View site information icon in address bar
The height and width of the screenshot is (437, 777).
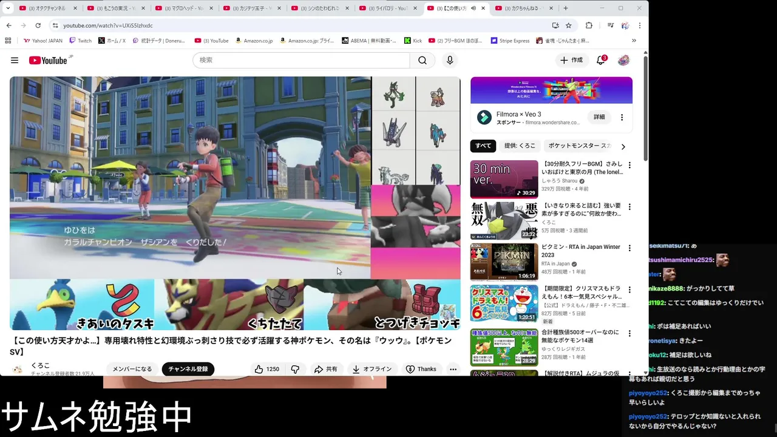(55, 25)
